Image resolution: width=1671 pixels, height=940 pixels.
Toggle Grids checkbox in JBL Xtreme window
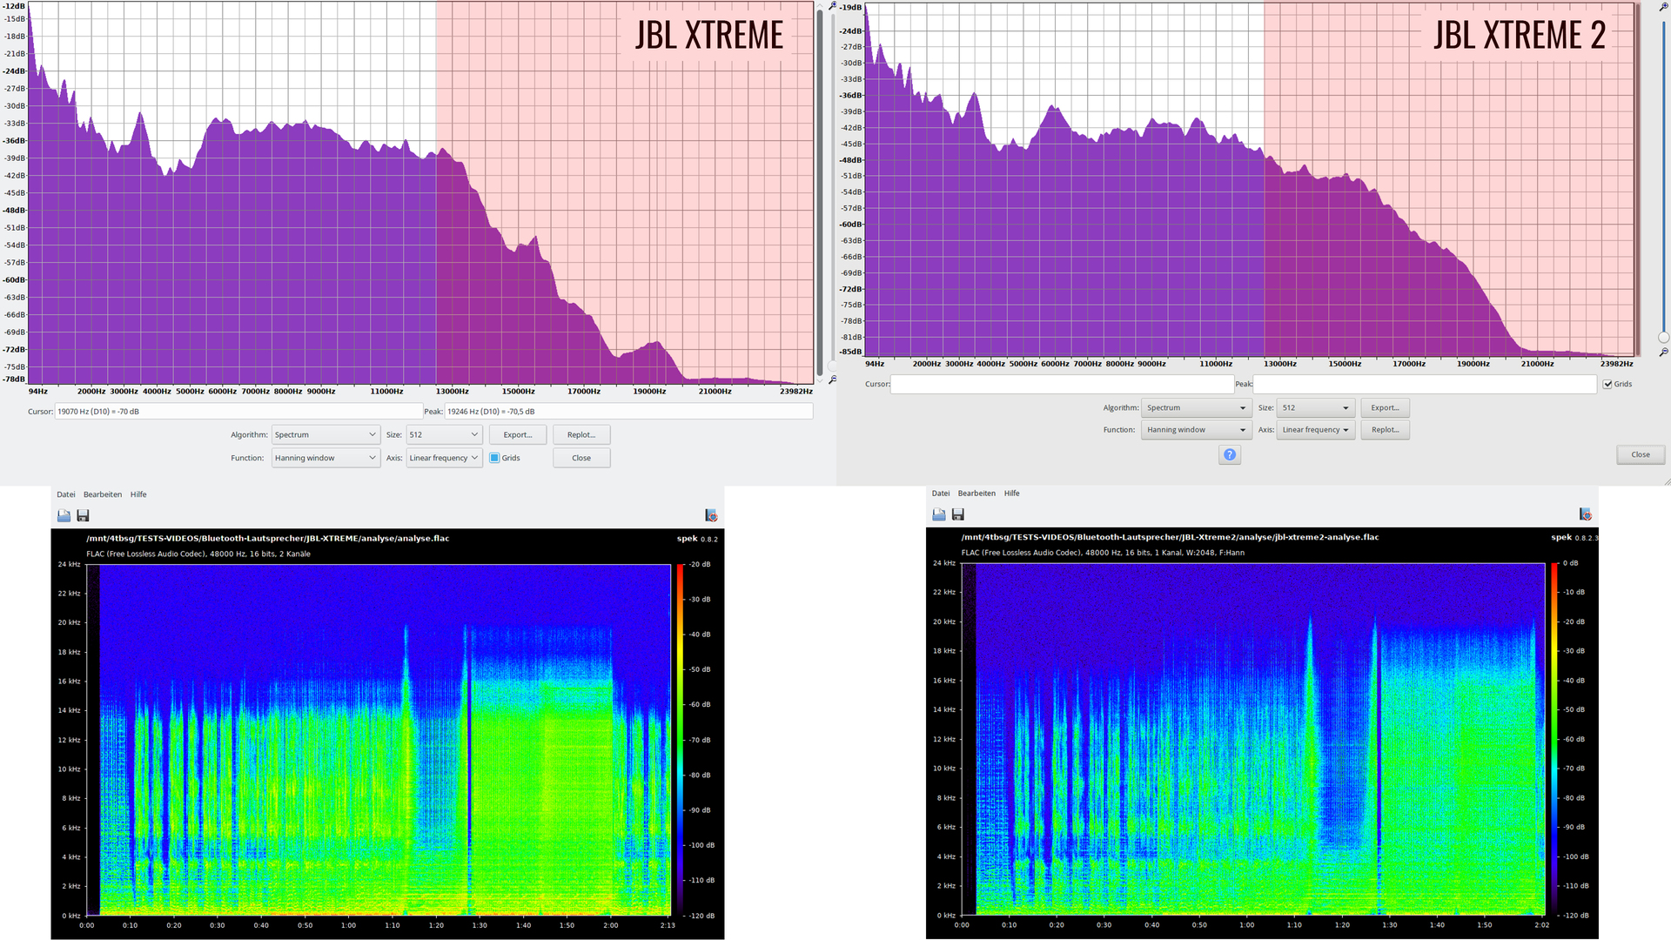494,458
